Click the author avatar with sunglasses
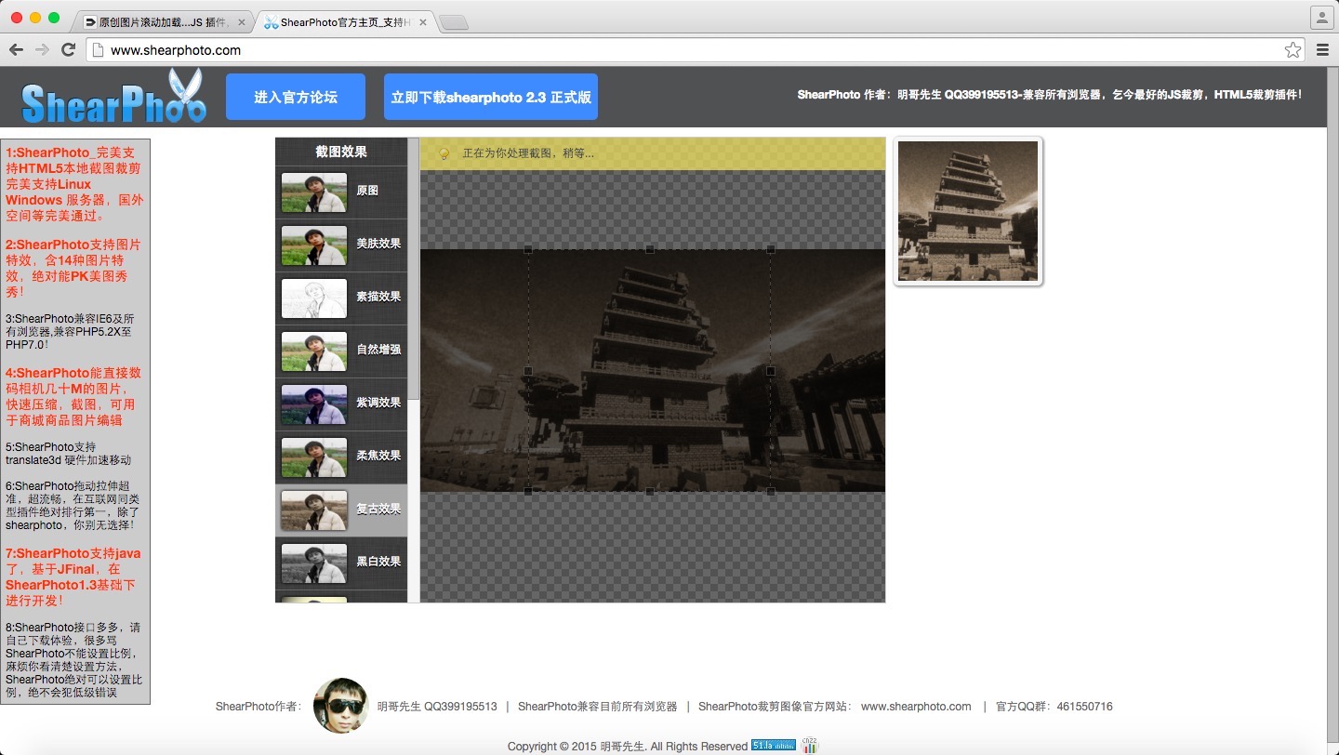This screenshot has width=1339, height=755. (x=341, y=706)
